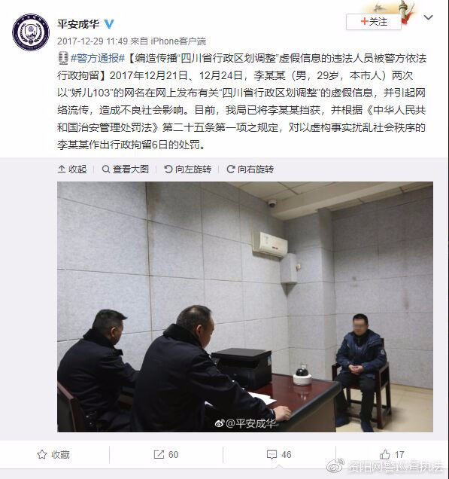Click the magnifier icon beside 查看大图

pos(106,169)
